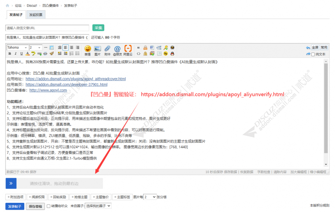The height and width of the screenshot is (212, 335).
Task: Open the http://www.apoyl.com link
Action: tap(48, 90)
